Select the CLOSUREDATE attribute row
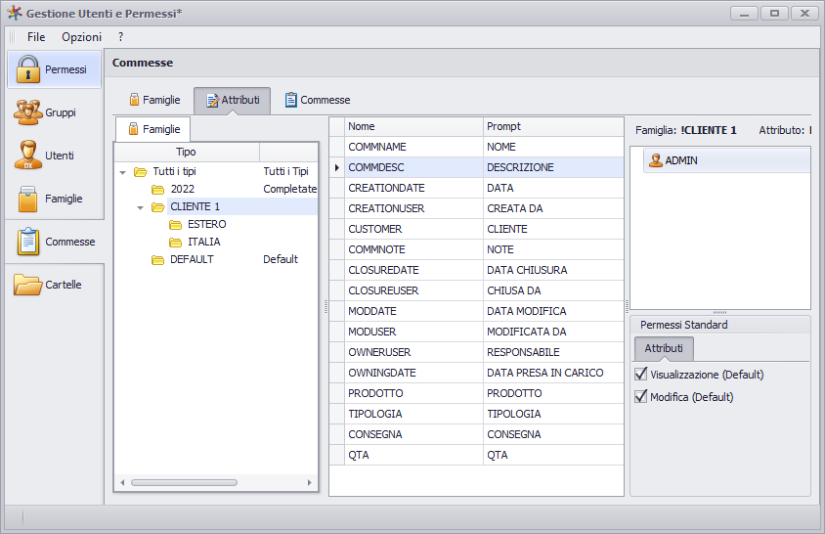The height and width of the screenshot is (534, 825). [476, 270]
